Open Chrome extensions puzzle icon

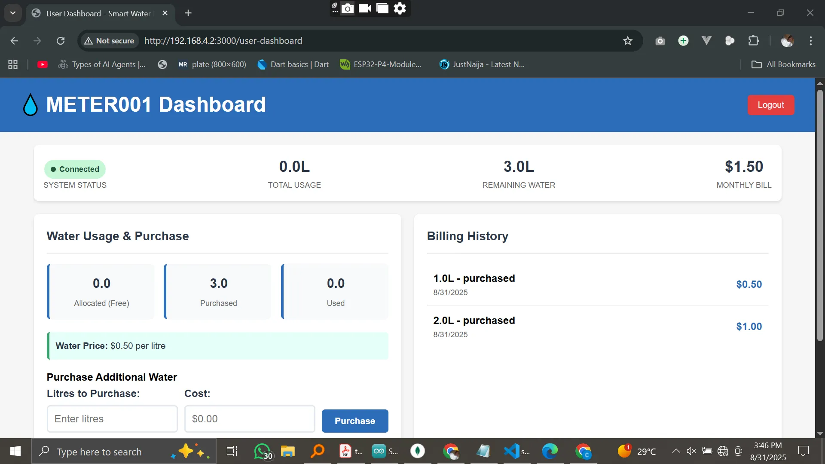(753, 41)
